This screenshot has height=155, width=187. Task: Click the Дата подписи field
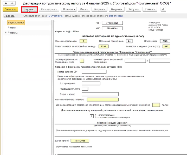coord(80,141)
